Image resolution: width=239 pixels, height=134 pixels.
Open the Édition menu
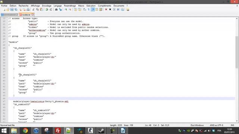point(13,6)
